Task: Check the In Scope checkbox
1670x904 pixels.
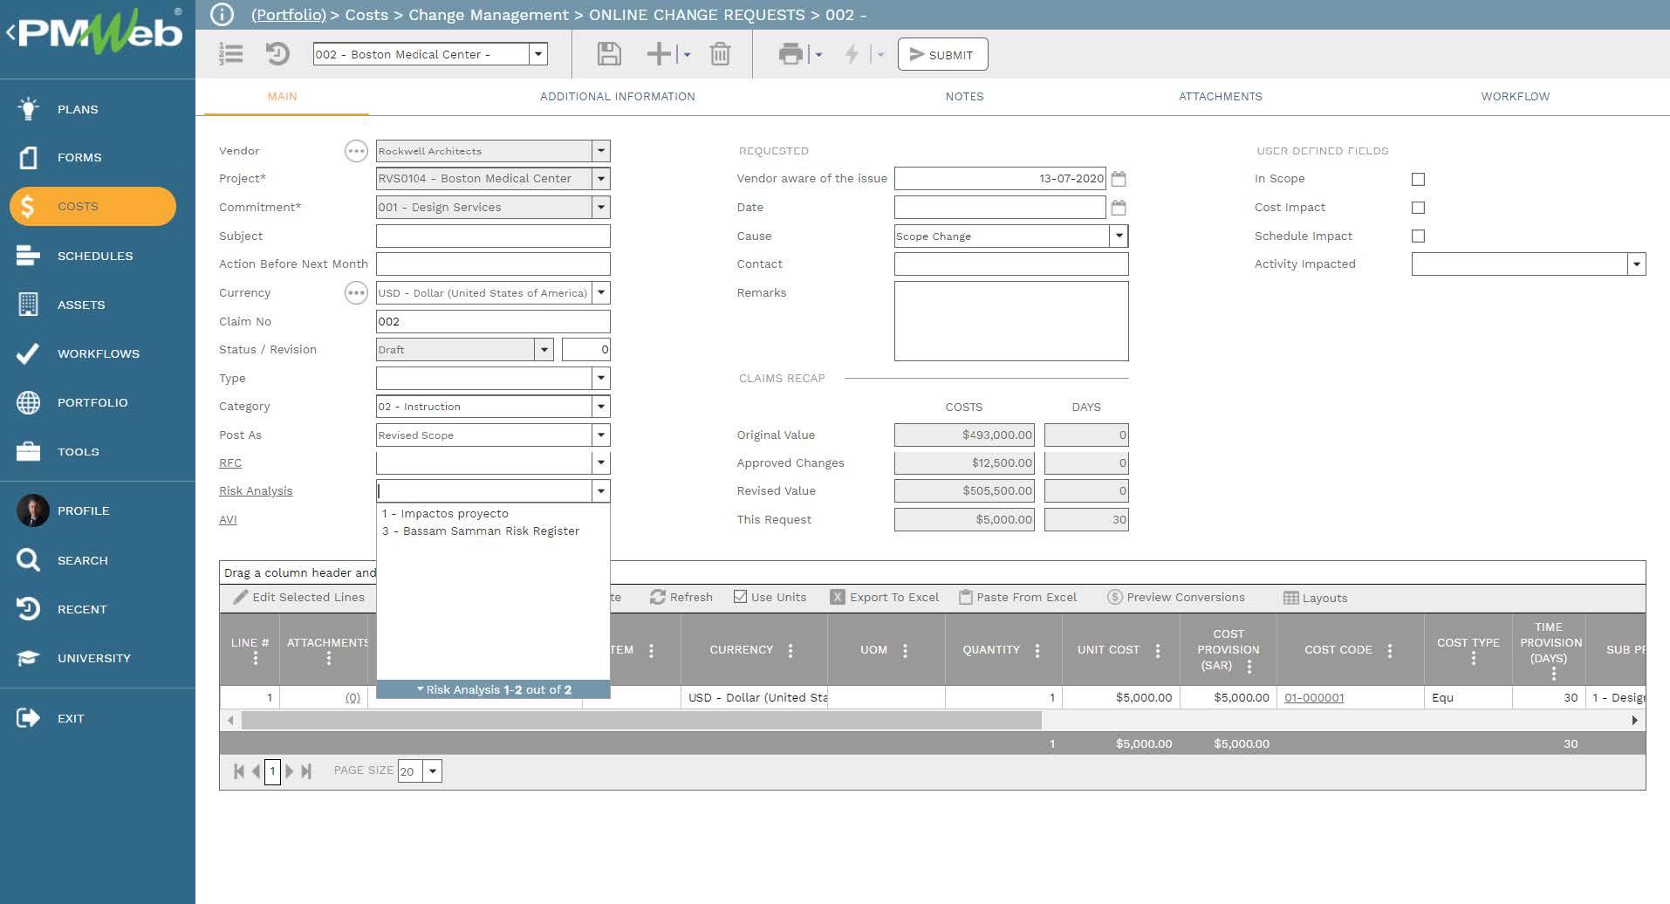Action: coord(1418,179)
